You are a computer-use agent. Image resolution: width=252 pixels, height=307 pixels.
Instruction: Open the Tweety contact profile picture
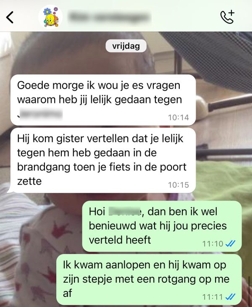(x=50, y=17)
